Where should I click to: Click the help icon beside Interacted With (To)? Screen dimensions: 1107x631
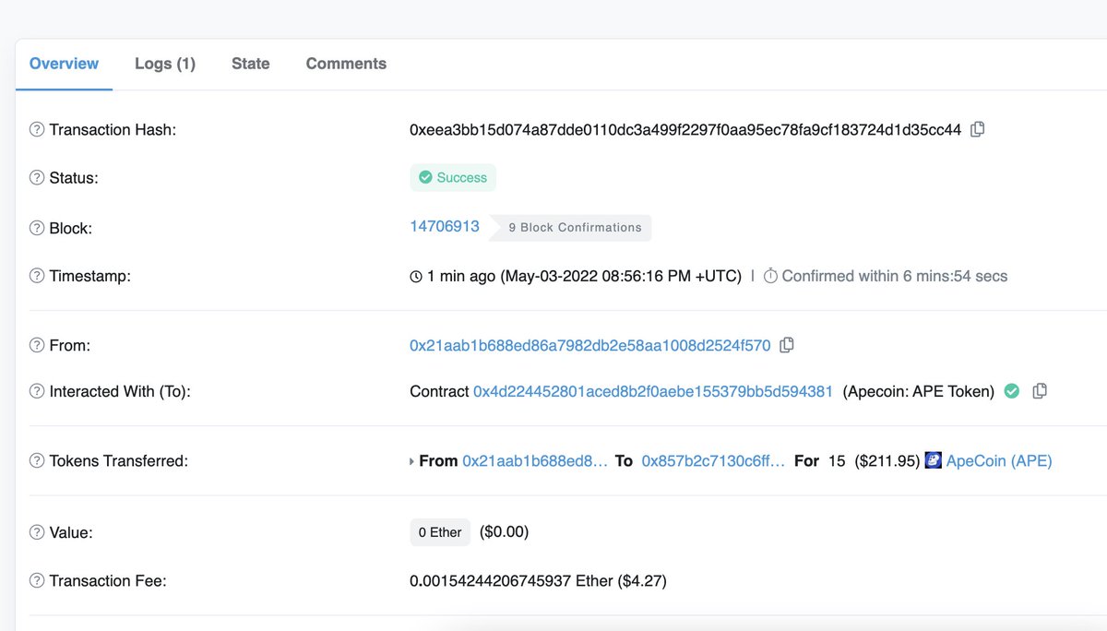[x=37, y=391]
